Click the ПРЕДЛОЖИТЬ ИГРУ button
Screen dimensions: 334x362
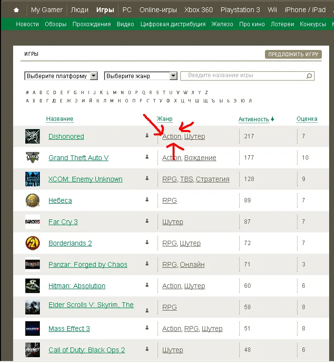[x=293, y=54]
